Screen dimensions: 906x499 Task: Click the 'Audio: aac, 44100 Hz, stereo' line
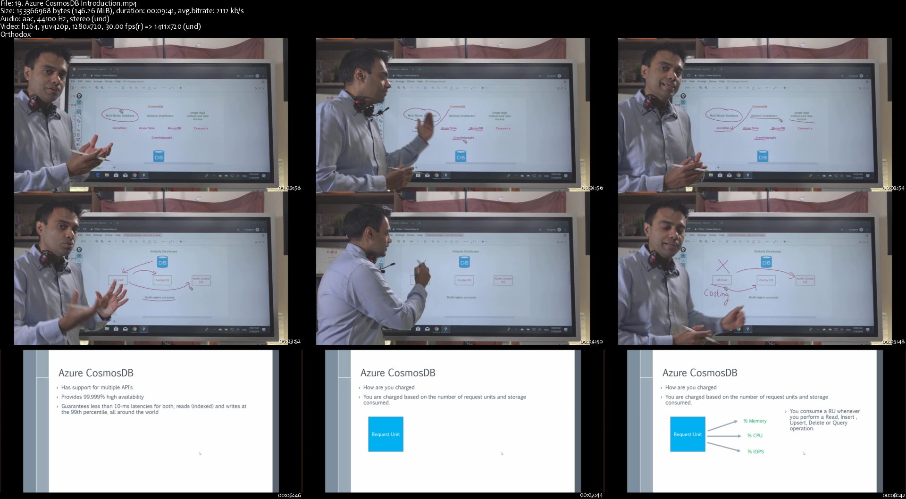(55, 18)
